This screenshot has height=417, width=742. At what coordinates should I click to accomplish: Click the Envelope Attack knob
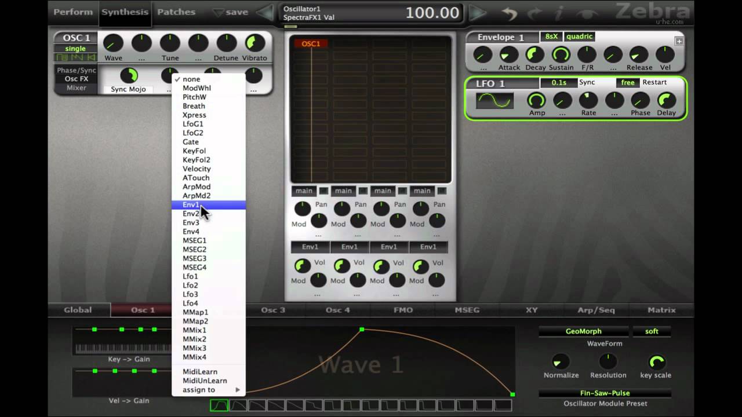pos(509,55)
